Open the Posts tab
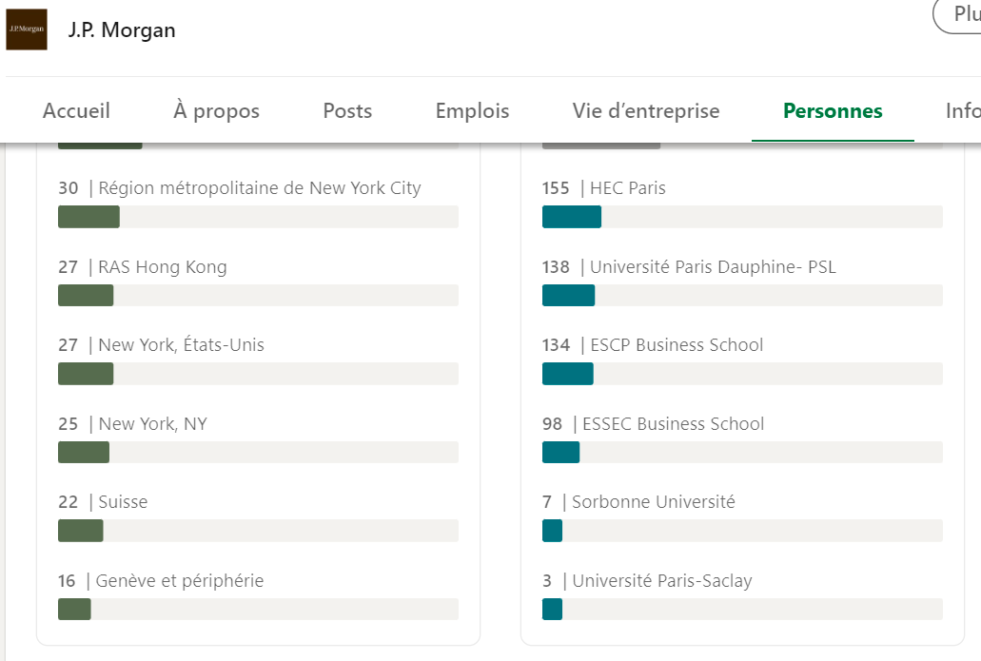The image size is (981, 661). click(x=347, y=110)
